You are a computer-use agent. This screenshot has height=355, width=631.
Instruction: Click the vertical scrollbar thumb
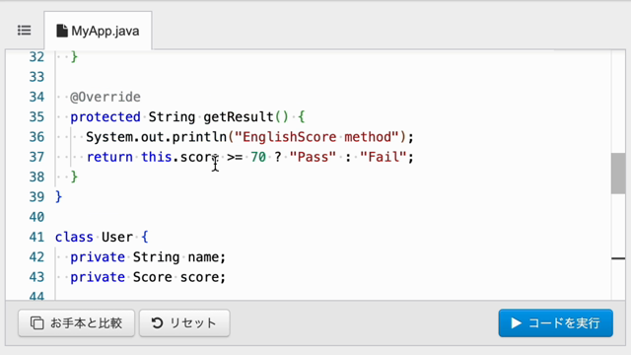point(618,174)
